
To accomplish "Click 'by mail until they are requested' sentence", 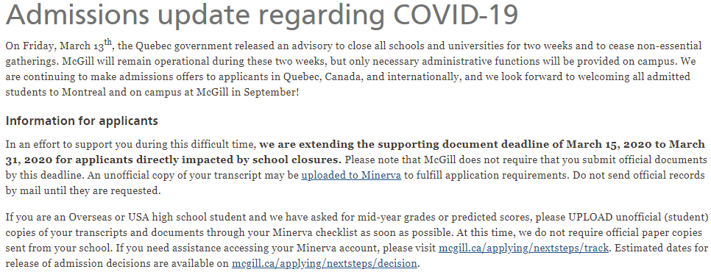I will pyautogui.click(x=83, y=190).
